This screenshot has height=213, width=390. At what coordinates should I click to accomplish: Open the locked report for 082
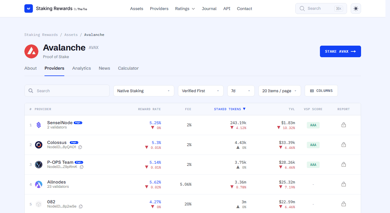pos(344,204)
